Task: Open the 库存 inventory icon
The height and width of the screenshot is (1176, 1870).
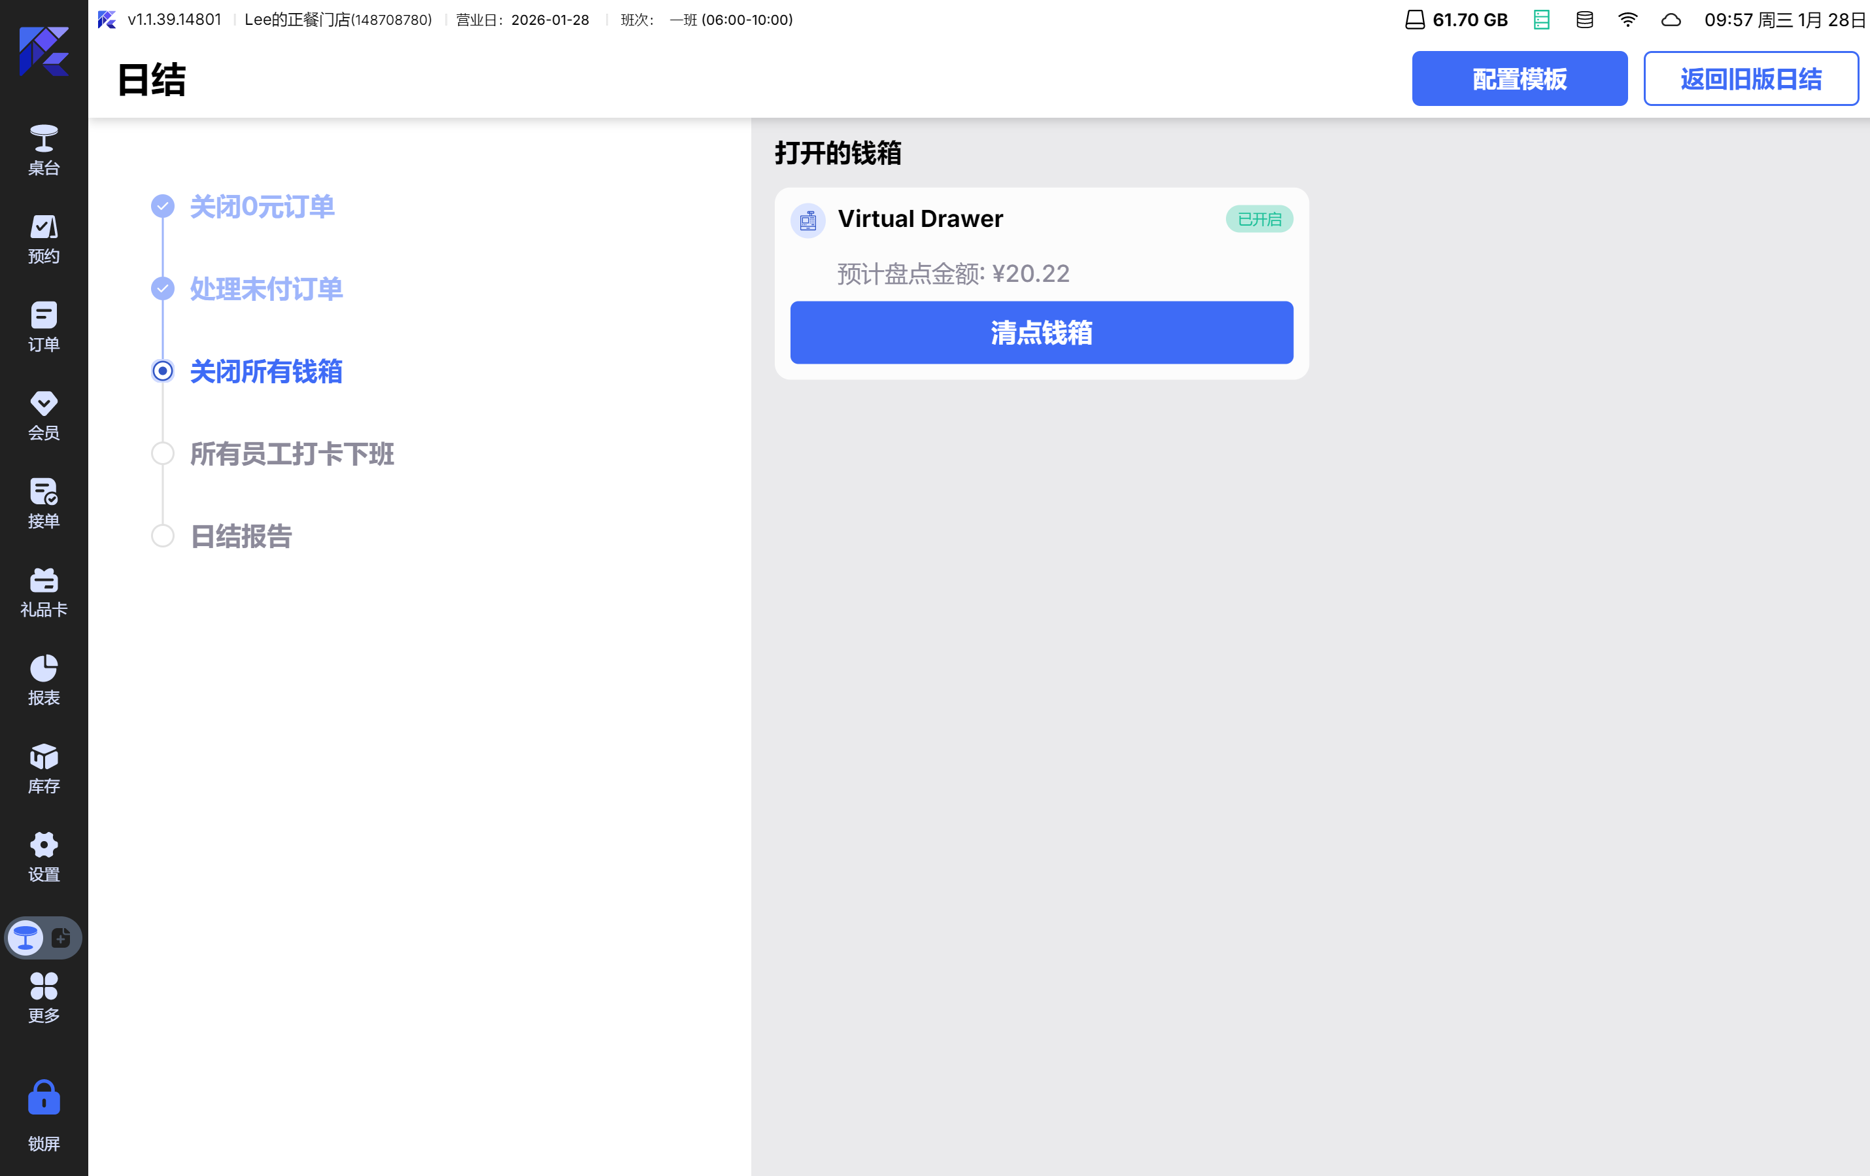Action: (44, 767)
